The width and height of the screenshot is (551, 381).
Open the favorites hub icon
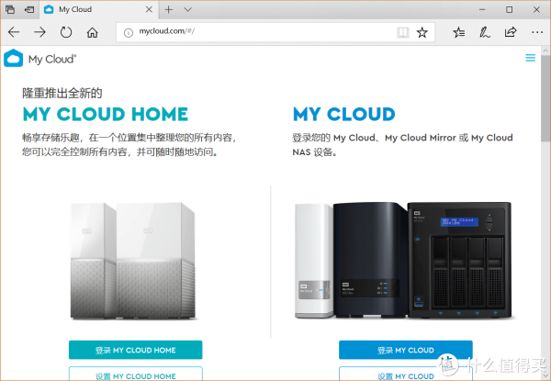(458, 32)
